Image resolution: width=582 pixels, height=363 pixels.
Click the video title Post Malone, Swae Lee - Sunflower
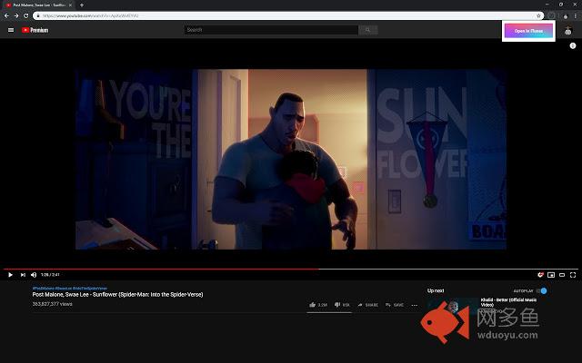117,294
